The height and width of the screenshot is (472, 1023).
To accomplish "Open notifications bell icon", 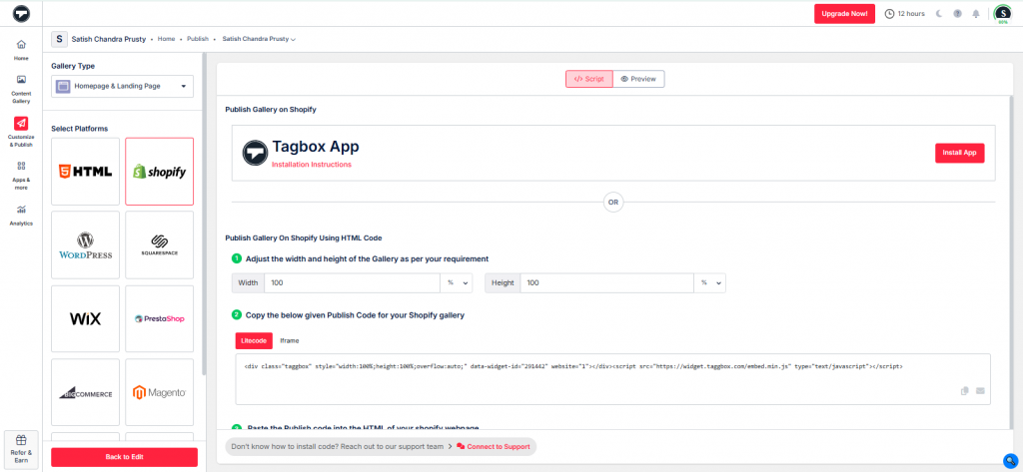I will [976, 14].
